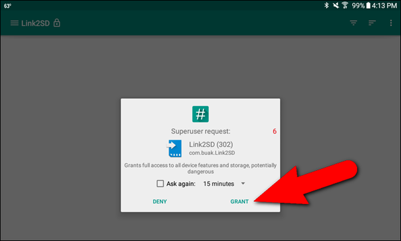Tap the com.buak.Link2SD package name
Image resolution: width=401 pixels, height=241 pixels.
pyautogui.click(x=212, y=153)
